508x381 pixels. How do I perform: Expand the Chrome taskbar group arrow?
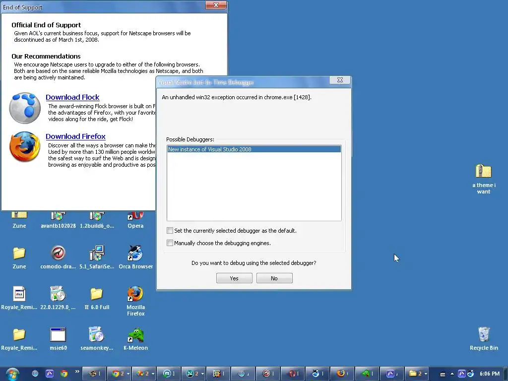pos(128,374)
